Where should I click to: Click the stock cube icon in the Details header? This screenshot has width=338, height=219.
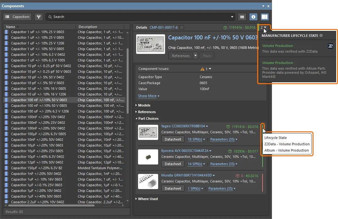pos(225,28)
